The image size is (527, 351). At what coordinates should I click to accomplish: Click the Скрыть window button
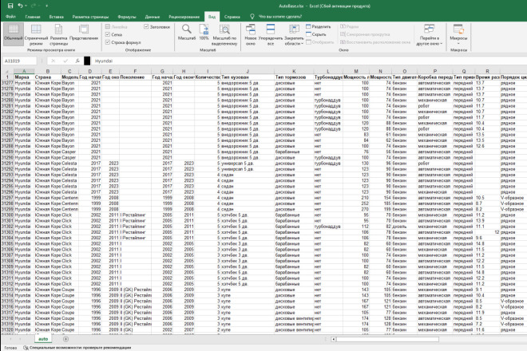[316, 34]
